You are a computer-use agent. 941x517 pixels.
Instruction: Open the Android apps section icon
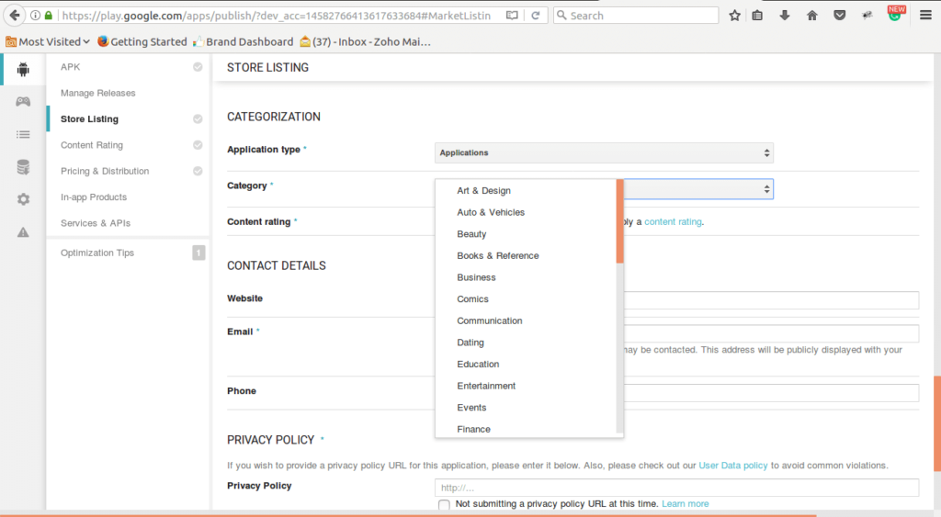(23, 70)
